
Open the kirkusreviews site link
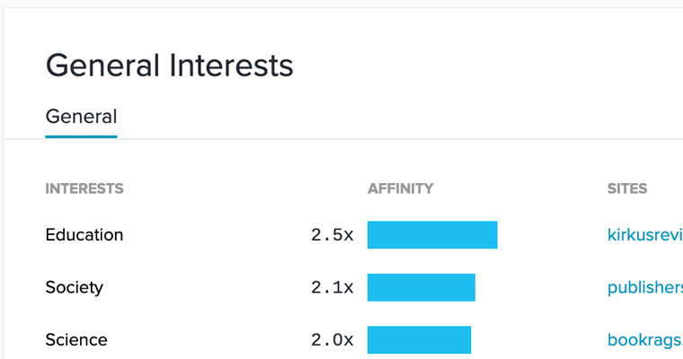(x=644, y=235)
